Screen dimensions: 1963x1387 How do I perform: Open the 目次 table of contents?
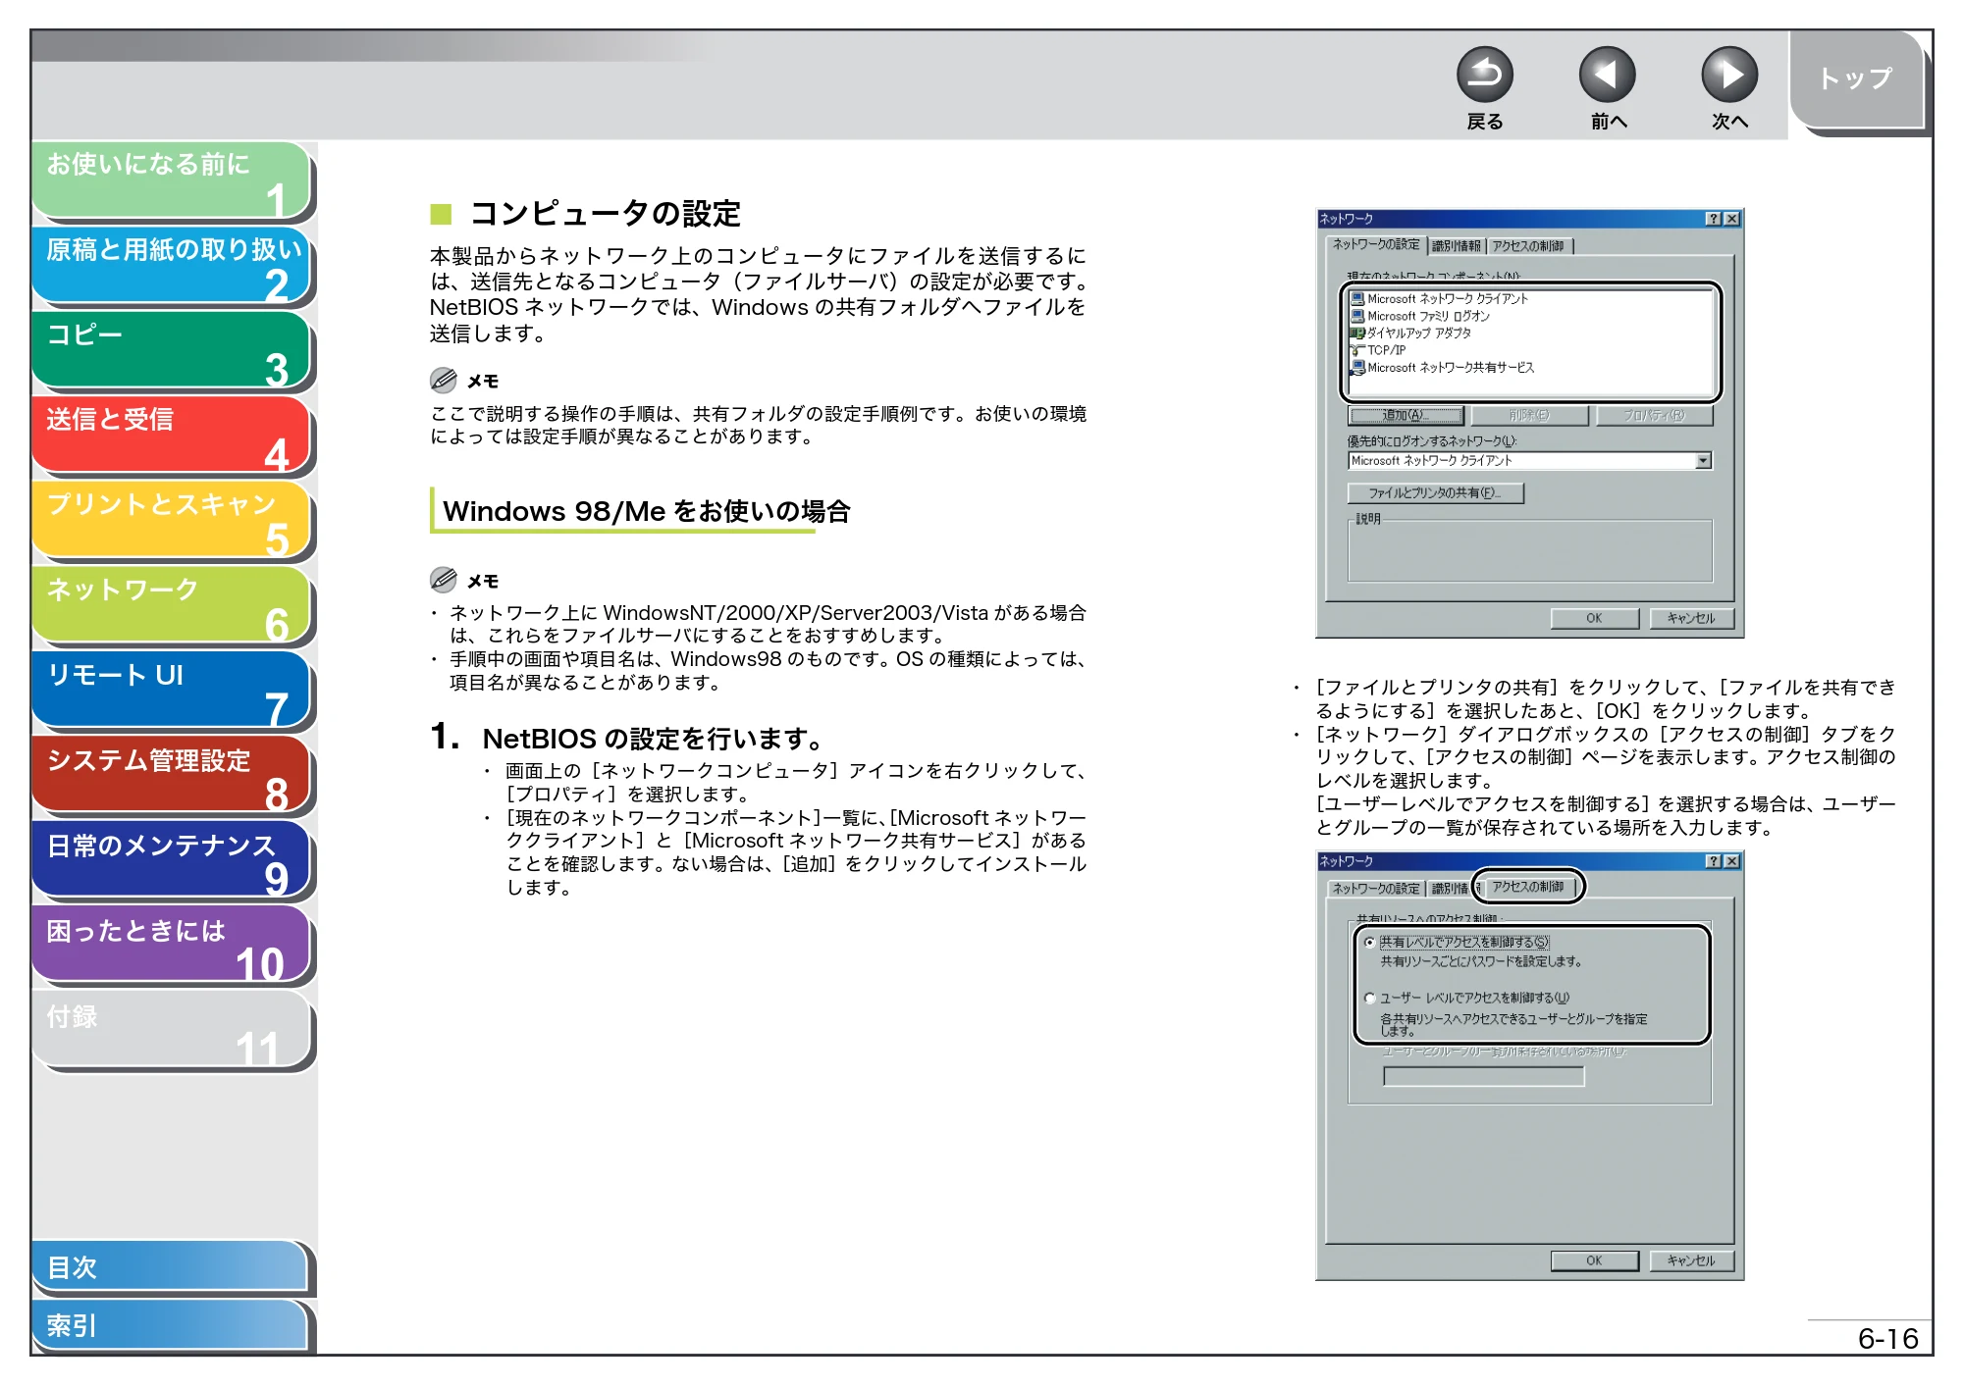(x=170, y=1267)
